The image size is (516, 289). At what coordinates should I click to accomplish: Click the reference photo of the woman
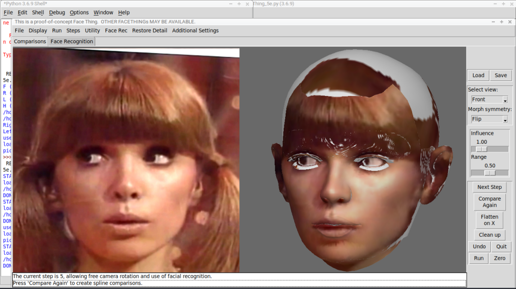pos(126,160)
